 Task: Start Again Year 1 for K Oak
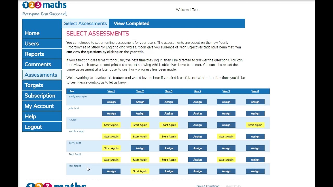(x=111, y=125)
